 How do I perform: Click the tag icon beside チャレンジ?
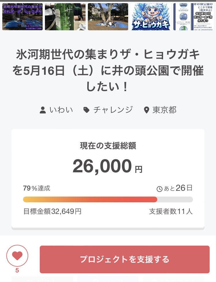coord(86,110)
